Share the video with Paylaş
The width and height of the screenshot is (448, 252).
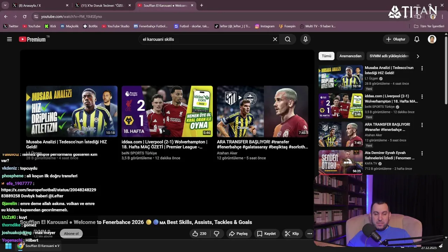(x=238, y=233)
